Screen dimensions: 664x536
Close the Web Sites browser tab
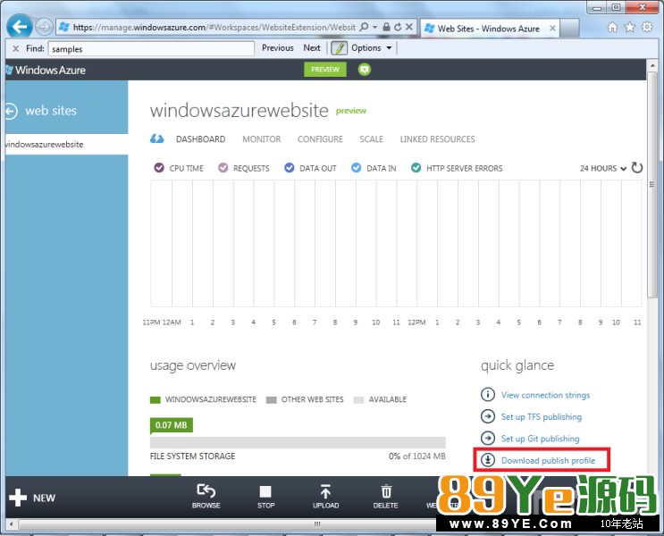pyautogui.click(x=552, y=29)
